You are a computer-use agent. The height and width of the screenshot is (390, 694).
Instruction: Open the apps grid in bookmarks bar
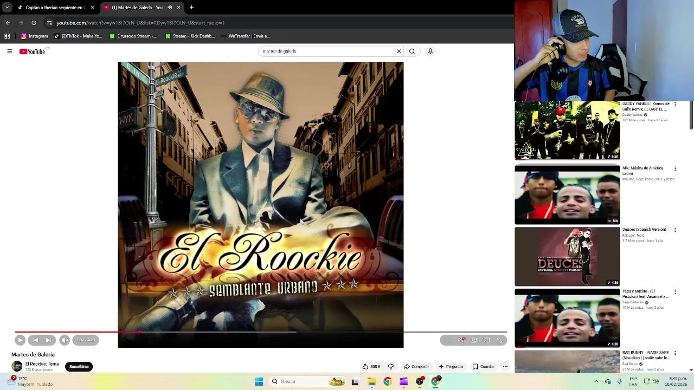[x=7, y=36]
